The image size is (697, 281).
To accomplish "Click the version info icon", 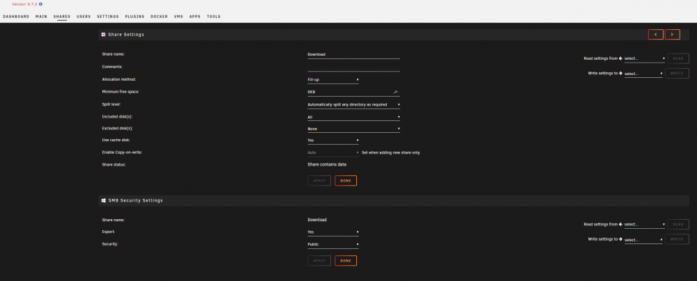I will pos(41,4).
